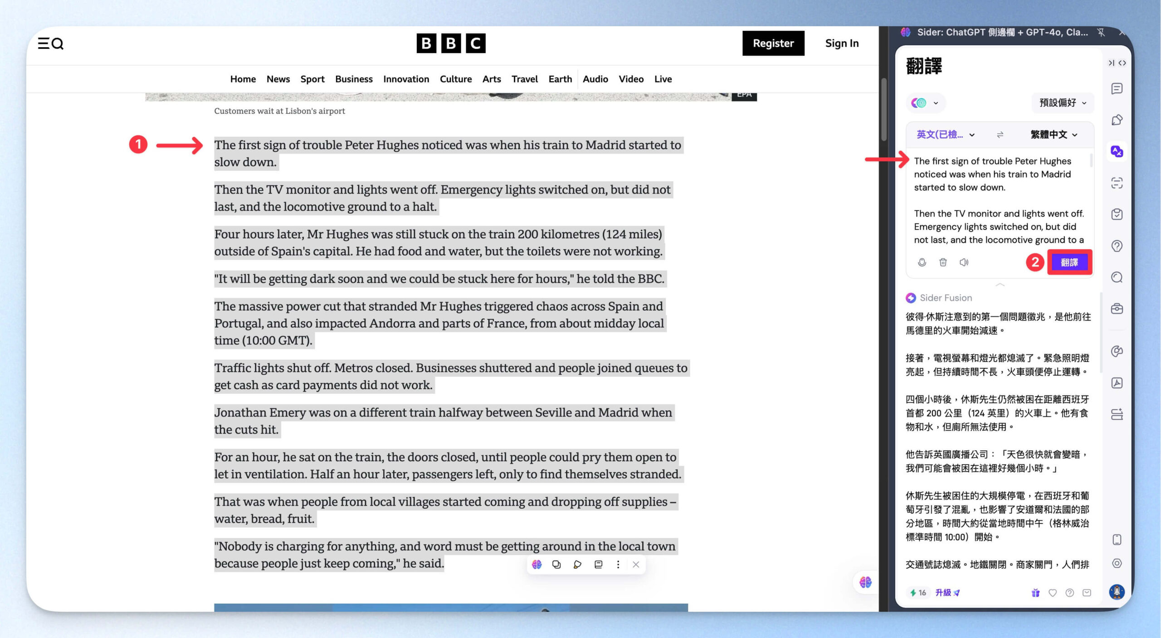Open the Sider search tool icon
1161x638 pixels.
pos(1117,277)
